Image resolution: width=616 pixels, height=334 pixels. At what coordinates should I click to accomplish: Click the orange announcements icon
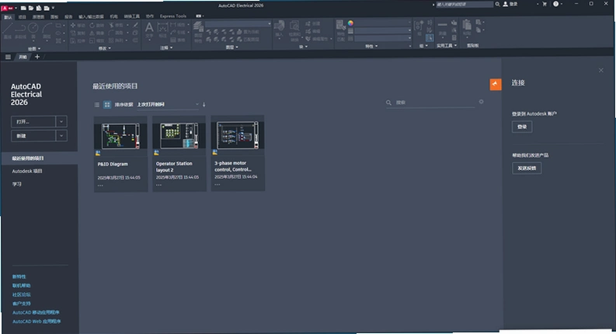pyautogui.click(x=496, y=84)
